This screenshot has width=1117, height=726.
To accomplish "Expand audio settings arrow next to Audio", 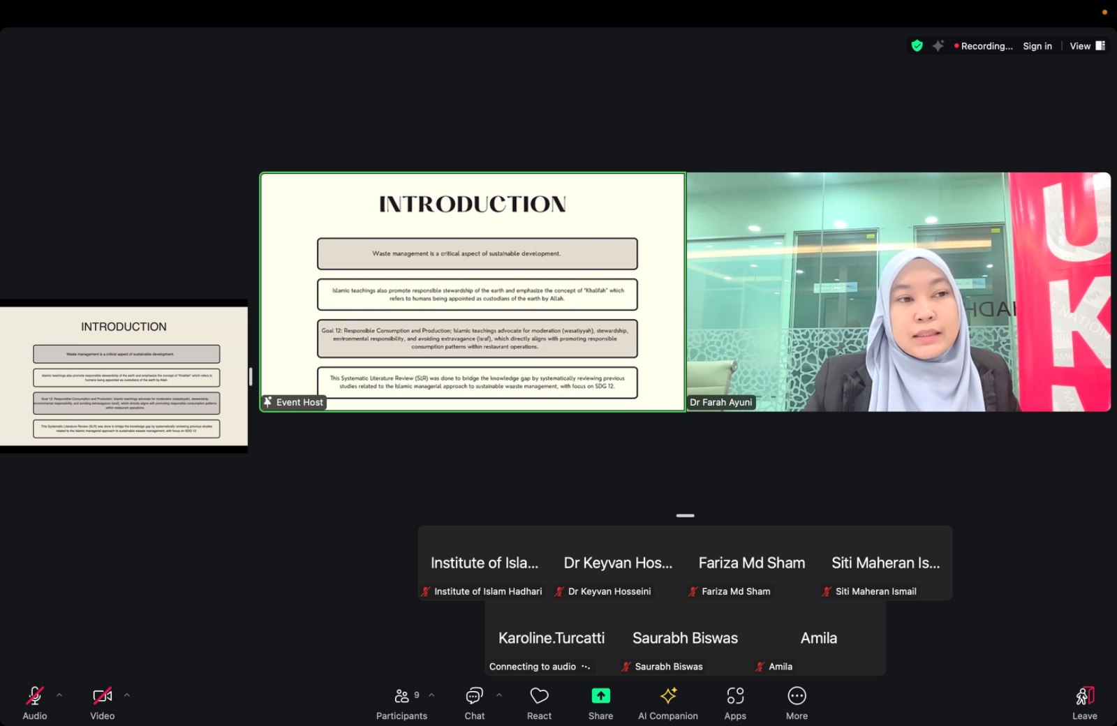I will [x=59, y=695].
